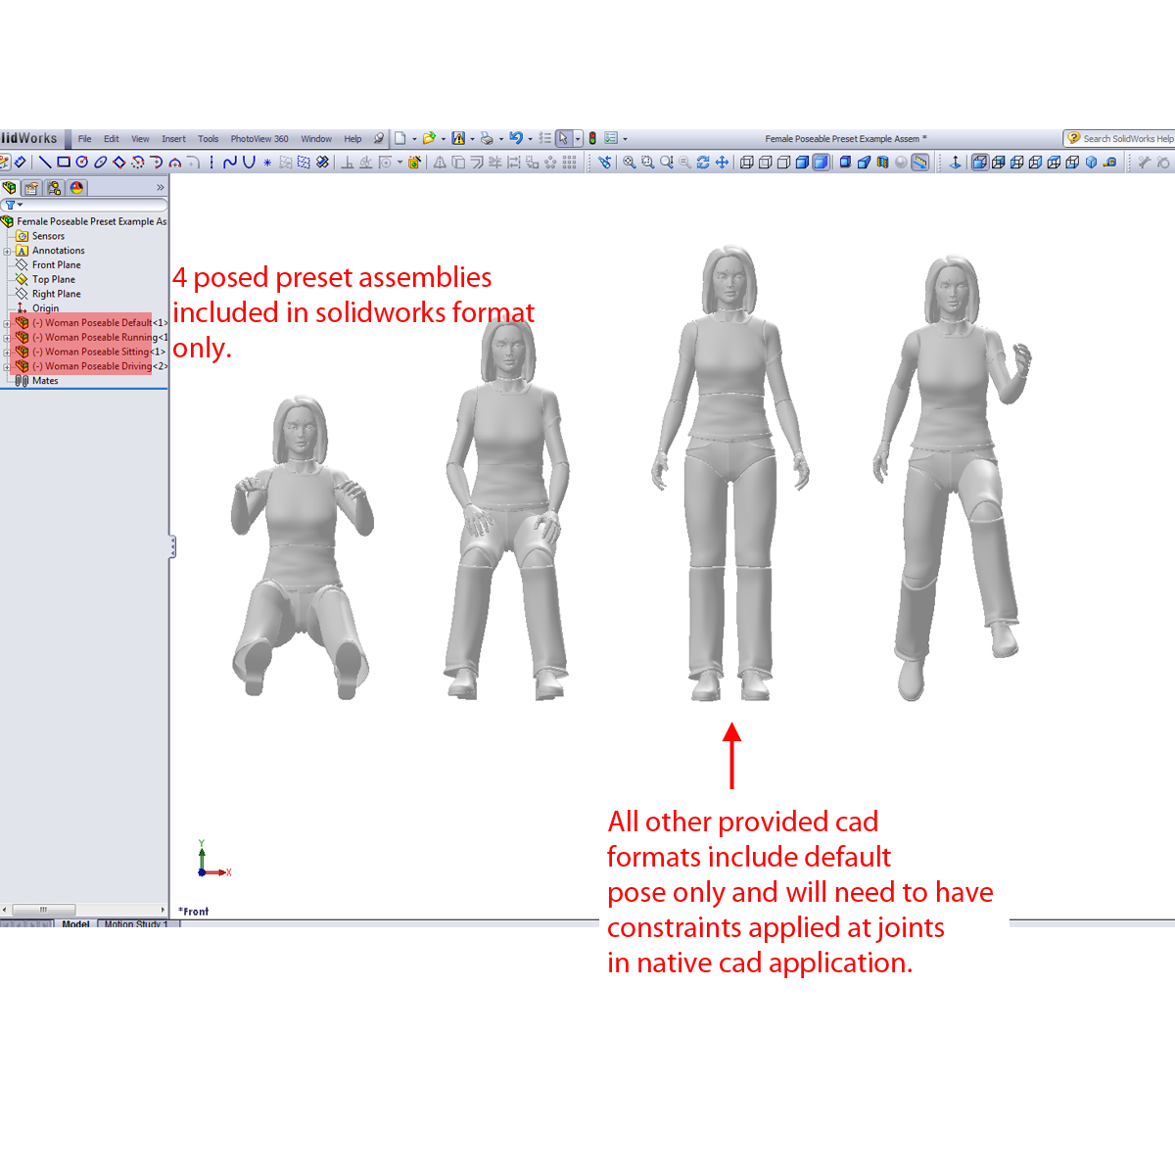Activate the Rotate View tool

coord(703,163)
